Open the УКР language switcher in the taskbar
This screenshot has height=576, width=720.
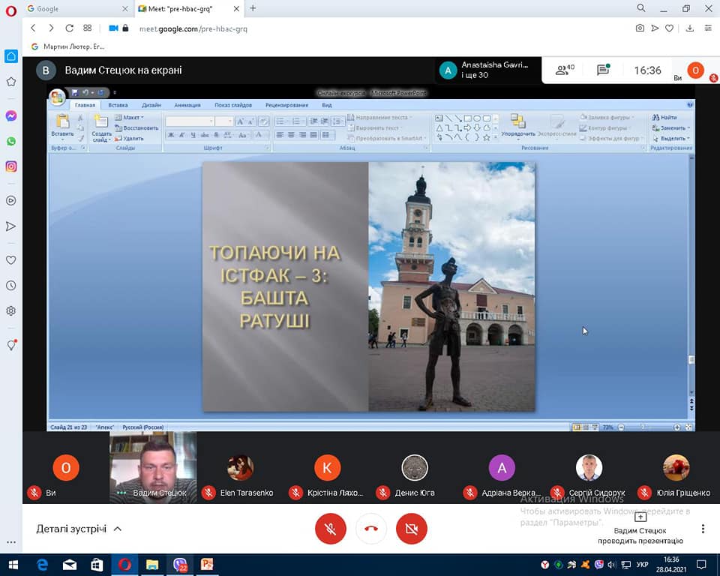[642, 564]
